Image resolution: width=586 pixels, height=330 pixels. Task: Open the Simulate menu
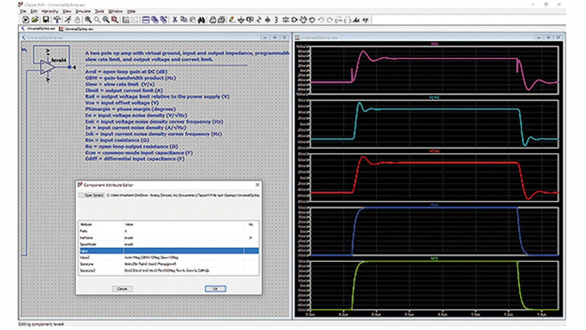(83, 11)
